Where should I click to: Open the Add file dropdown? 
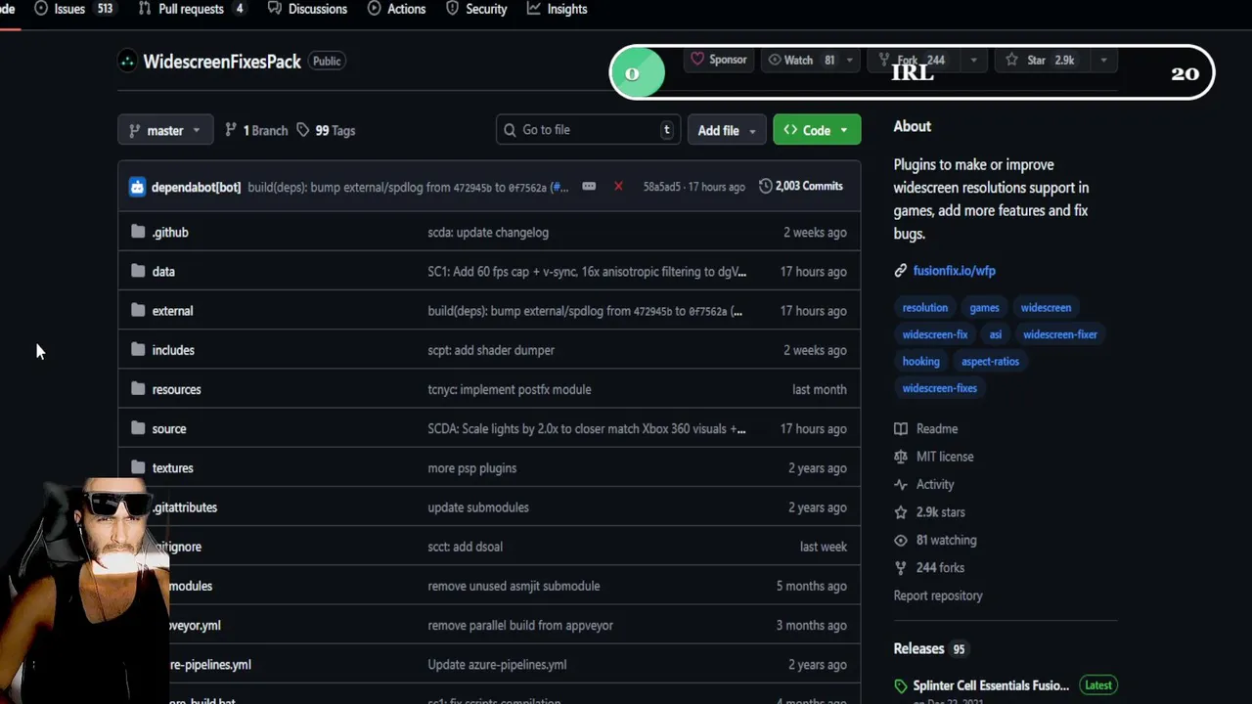727,130
